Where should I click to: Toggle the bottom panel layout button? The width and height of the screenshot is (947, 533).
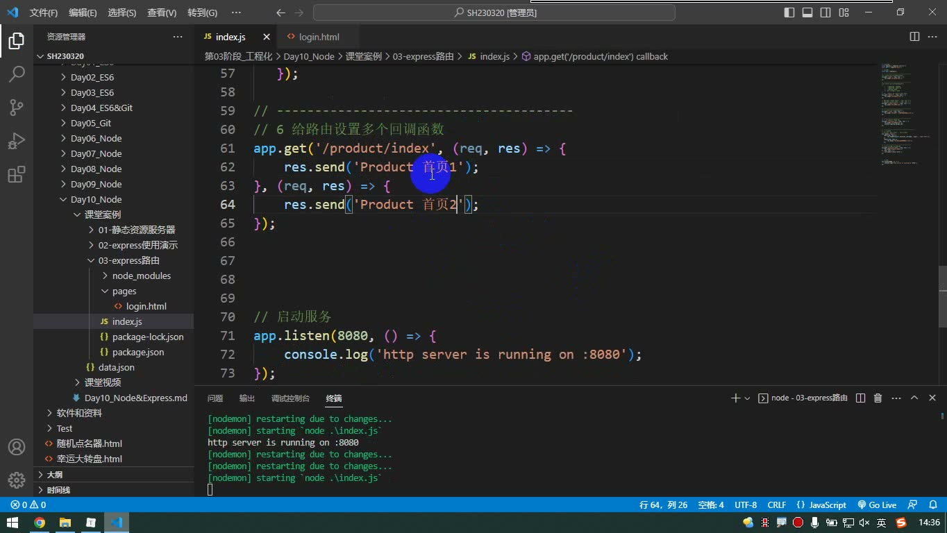(807, 12)
